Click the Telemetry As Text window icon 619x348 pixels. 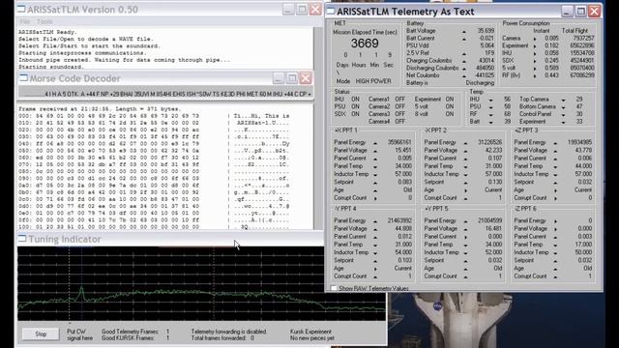point(331,12)
